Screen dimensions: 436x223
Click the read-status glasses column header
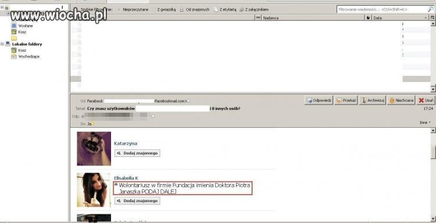[258, 18]
